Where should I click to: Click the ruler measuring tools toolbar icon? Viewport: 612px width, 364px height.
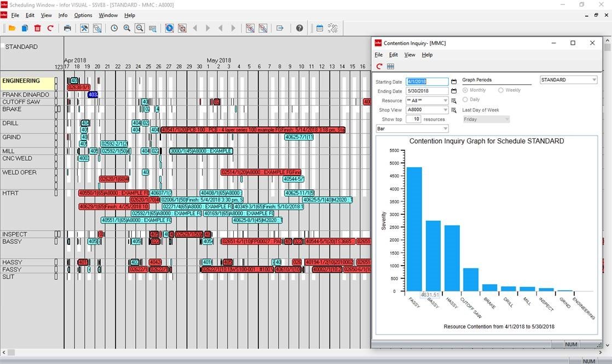click(332, 28)
